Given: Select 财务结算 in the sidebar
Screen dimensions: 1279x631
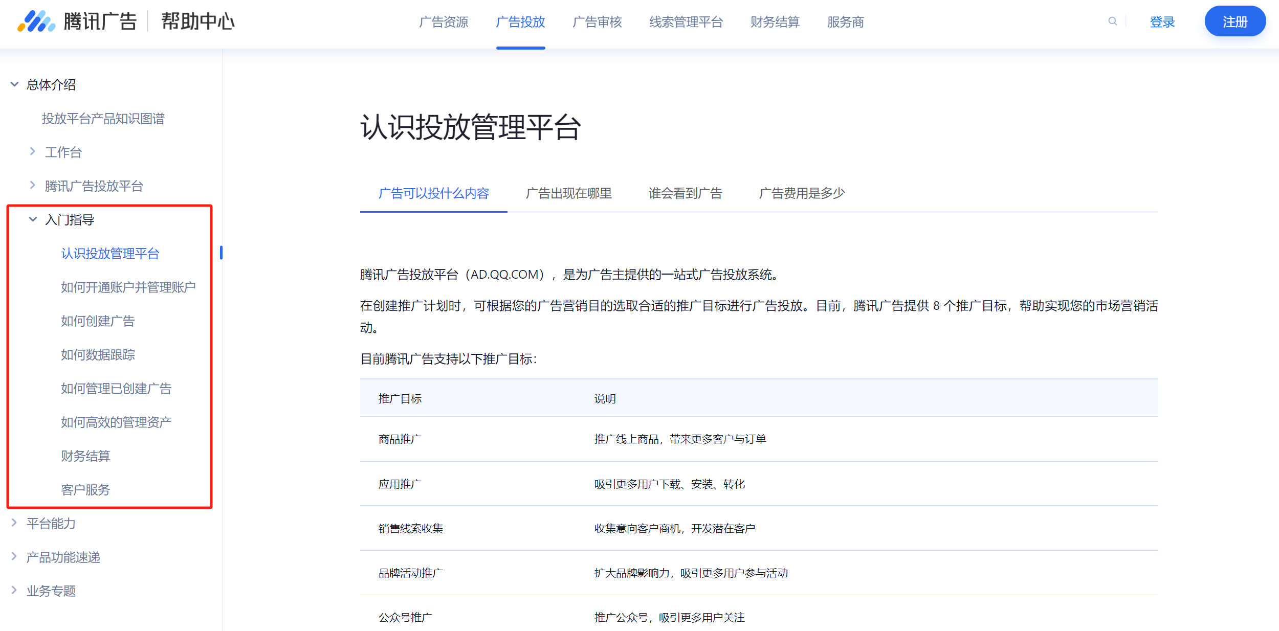Looking at the screenshot, I should click(x=85, y=456).
